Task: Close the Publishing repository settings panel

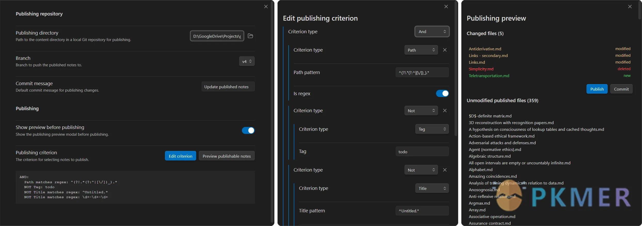Action: (x=266, y=7)
